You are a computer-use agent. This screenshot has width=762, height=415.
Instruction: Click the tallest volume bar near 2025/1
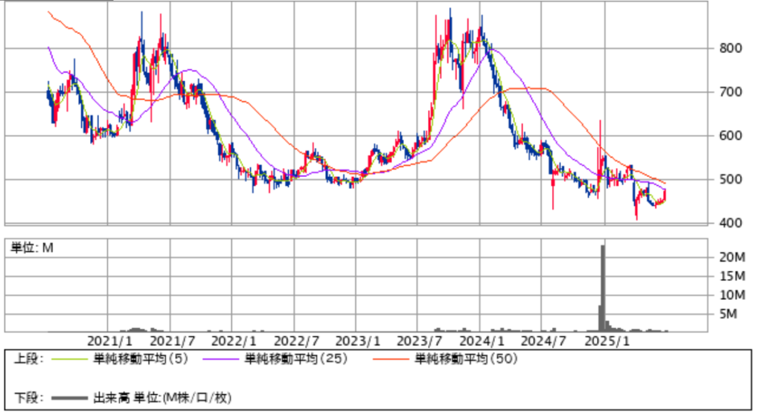(x=603, y=288)
